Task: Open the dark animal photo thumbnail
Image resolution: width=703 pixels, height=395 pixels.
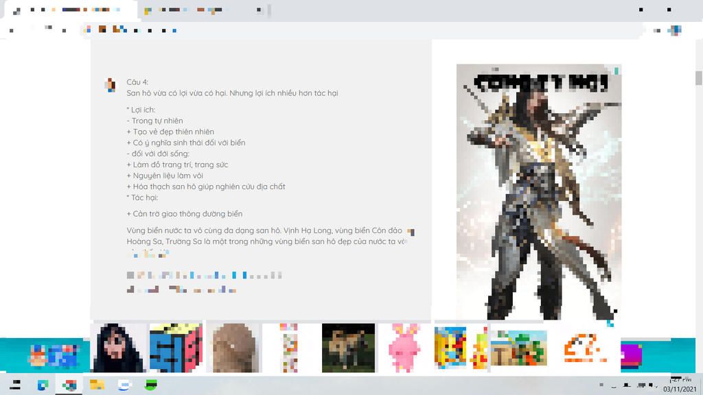Action: tap(348, 348)
